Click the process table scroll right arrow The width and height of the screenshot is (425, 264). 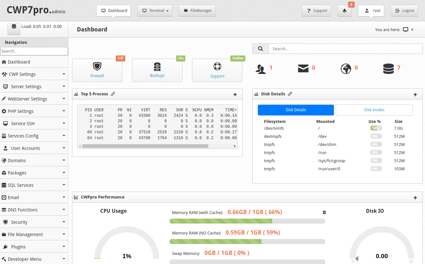[235, 146]
